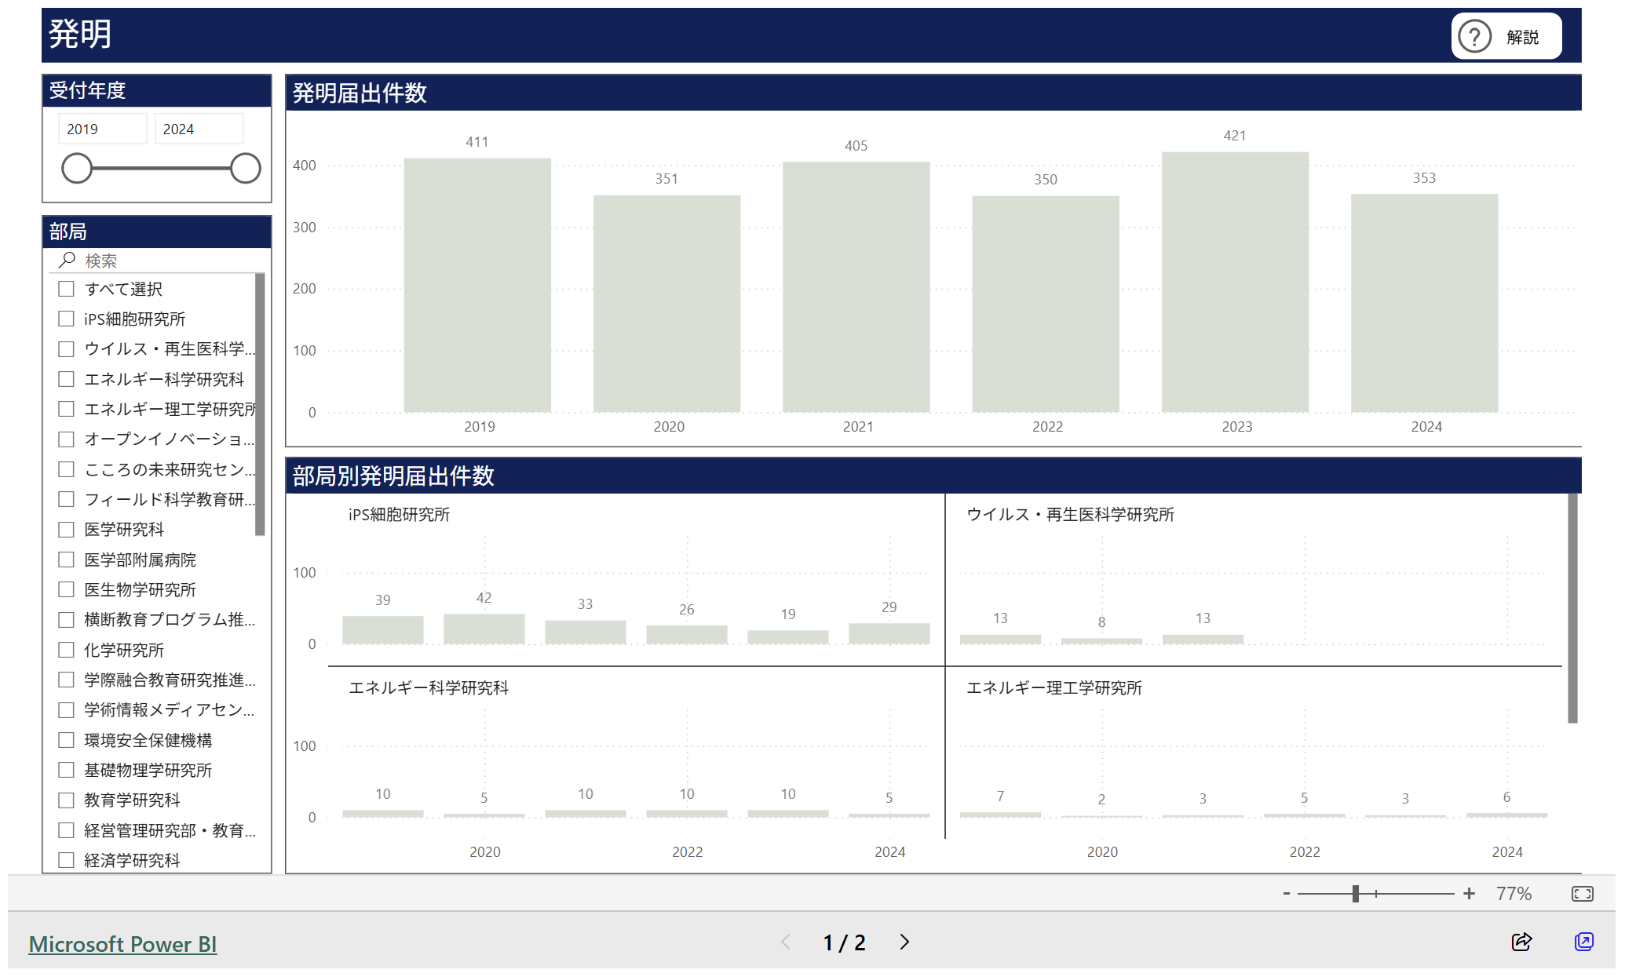1625x977 pixels.
Task: Open report in new window icon
Action: 1583,942
